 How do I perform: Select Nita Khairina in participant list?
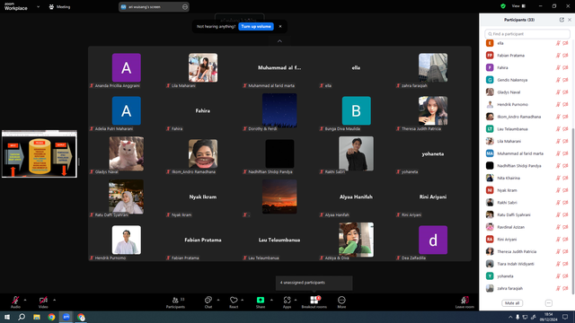coord(527,178)
